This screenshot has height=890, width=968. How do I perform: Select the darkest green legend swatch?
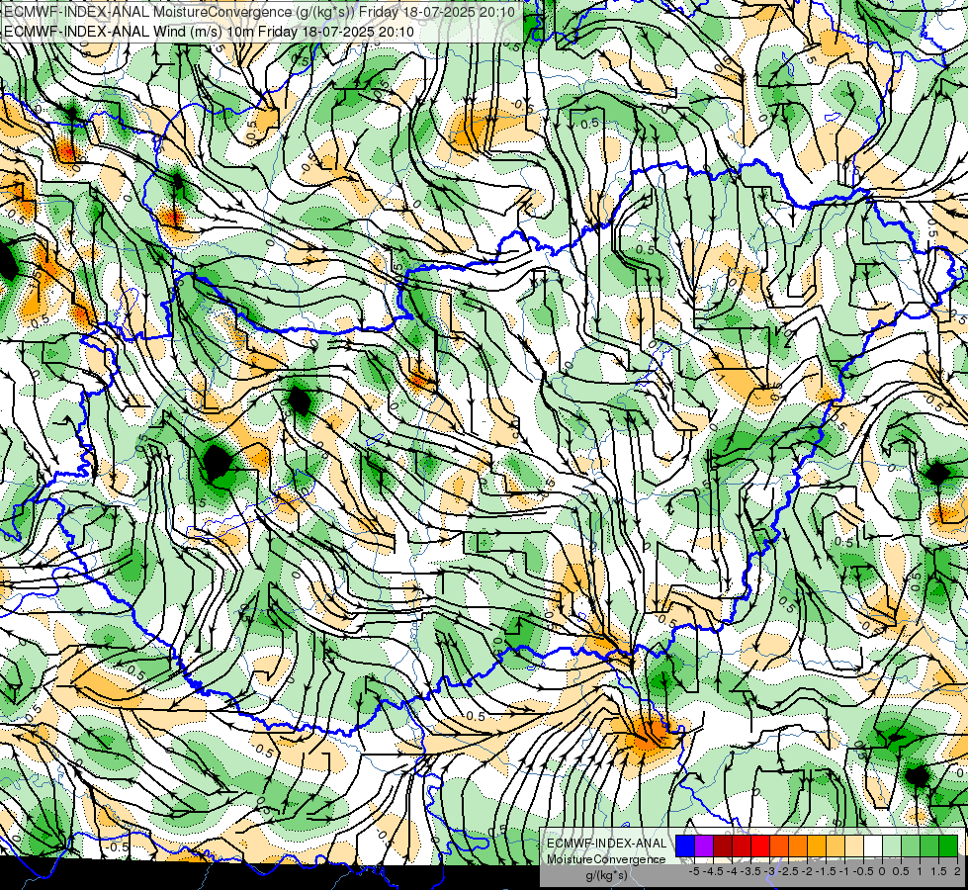[x=948, y=845]
